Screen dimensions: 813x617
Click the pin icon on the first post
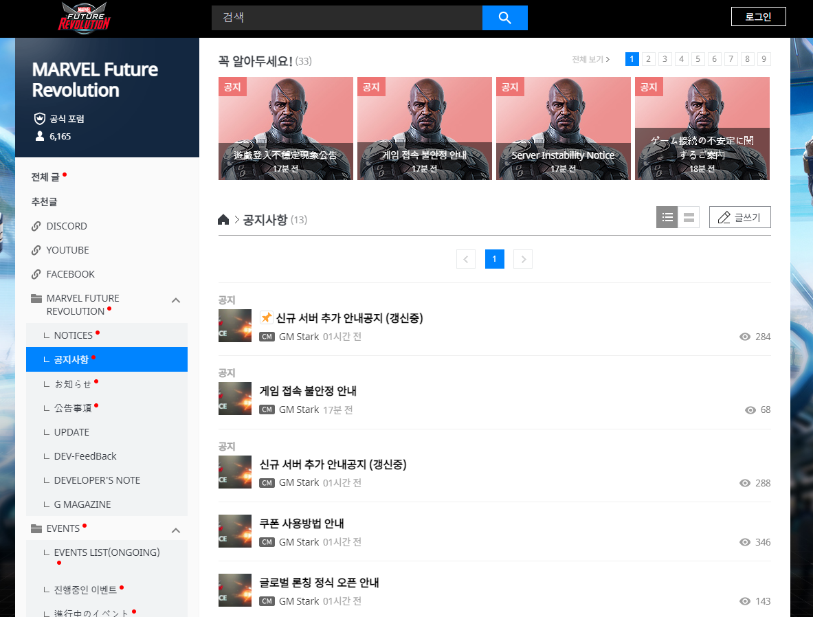tap(266, 317)
